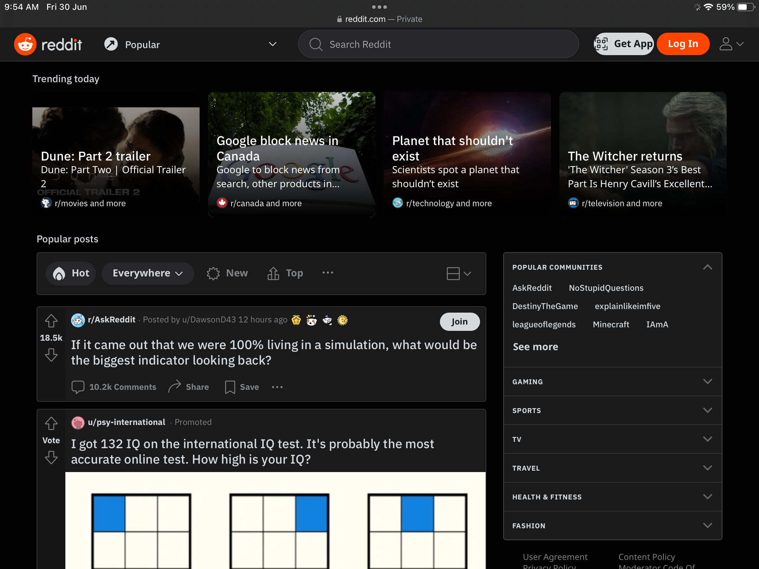Join the r/AskReddit community
This screenshot has width=759, height=569.
pyautogui.click(x=459, y=322)
